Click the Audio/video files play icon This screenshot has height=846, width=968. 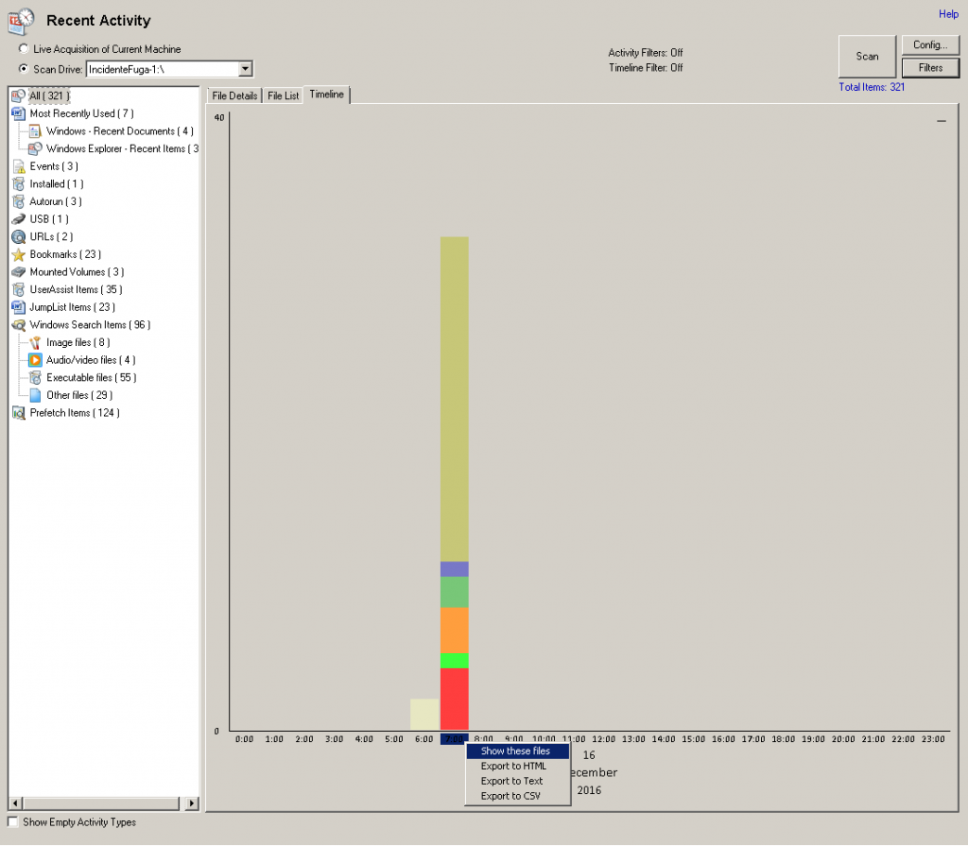coord(35,360)
